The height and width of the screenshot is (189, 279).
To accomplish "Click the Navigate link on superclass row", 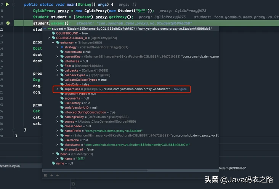I will coord(180,89).
